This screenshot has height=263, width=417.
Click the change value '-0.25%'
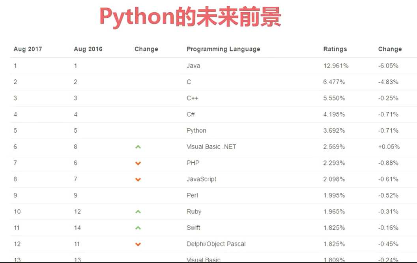point(388,98)
